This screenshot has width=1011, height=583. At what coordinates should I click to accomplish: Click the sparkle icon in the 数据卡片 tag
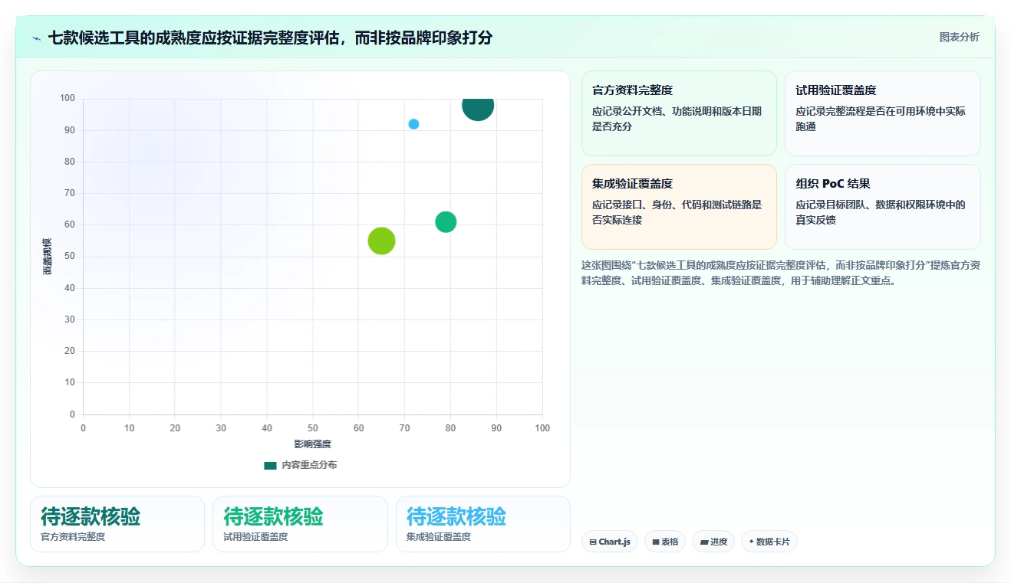click(751, 542)
